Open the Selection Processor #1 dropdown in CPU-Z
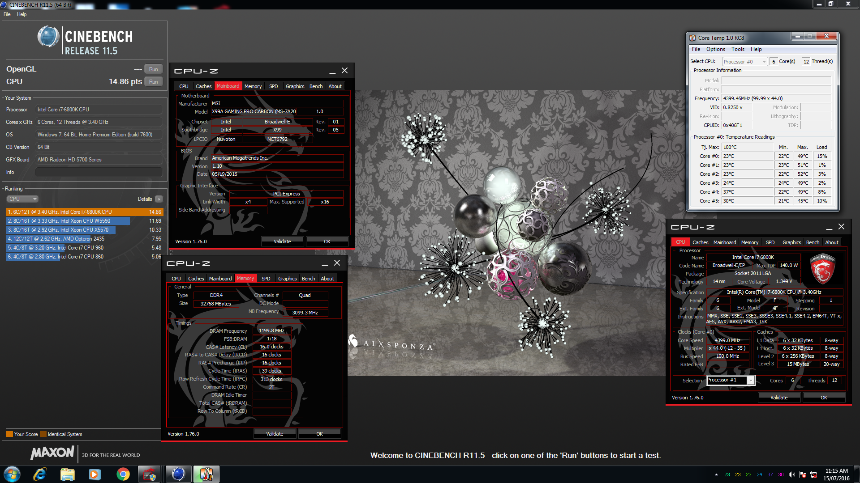The height and width of the screenshot is (483, 860). pos(731,380)
